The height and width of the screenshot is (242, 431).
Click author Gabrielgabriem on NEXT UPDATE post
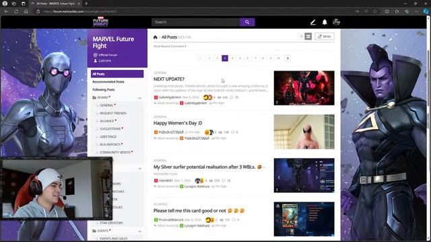pyautogui.click(x=170, y=97)
